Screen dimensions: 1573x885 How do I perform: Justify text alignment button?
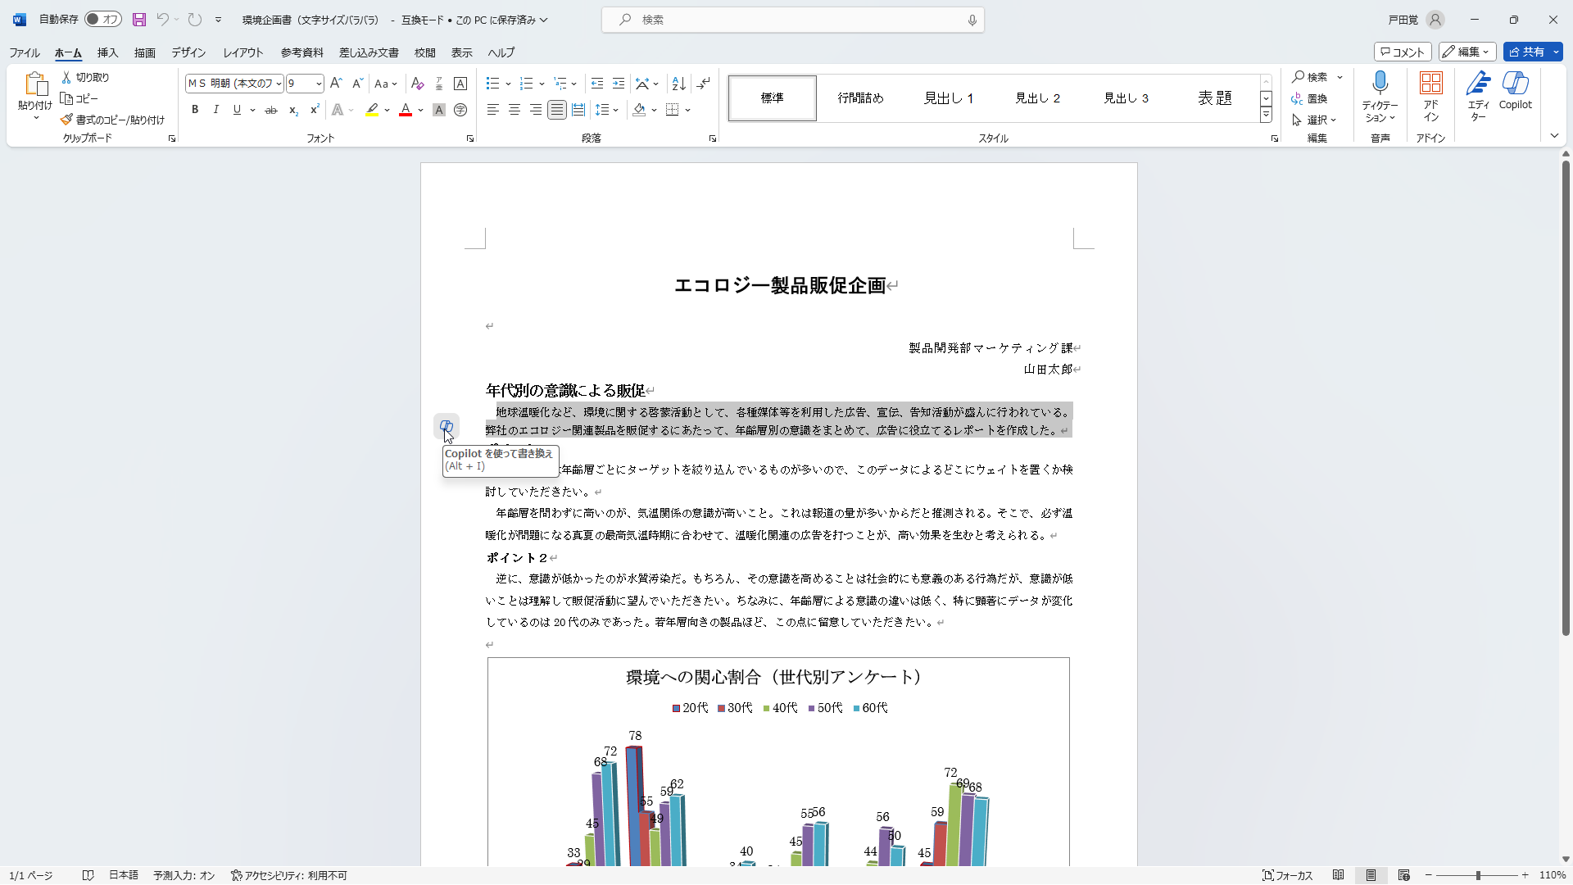pyautogui.click(x=557, y=109)
